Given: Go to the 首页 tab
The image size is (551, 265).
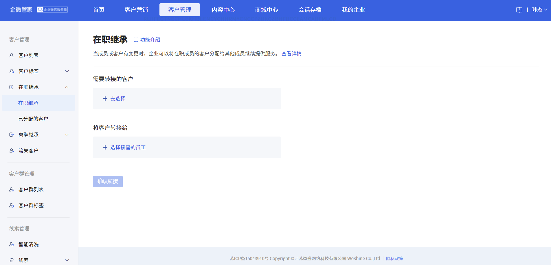Looking at the screenshot, I should [x=99, y=10].
